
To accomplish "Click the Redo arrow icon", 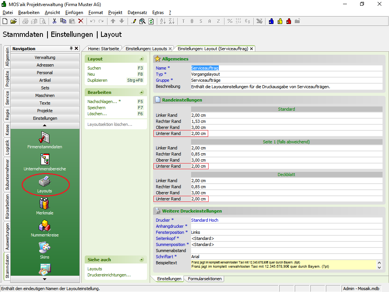I will point(101,21).
